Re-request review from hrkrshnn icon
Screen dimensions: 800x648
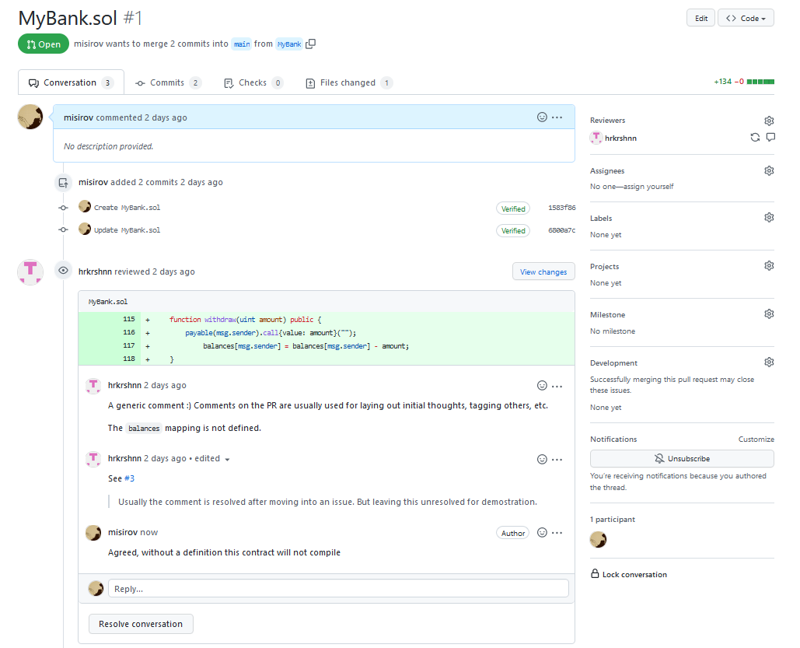point(755,138)
